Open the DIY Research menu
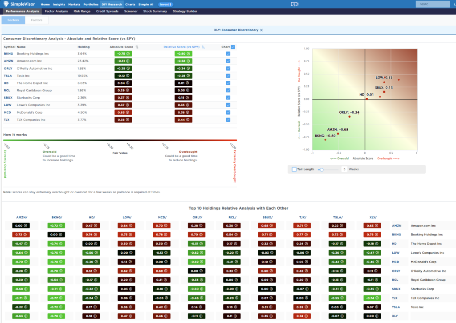This screenshot has height=323, width=456. coord(111,4)
